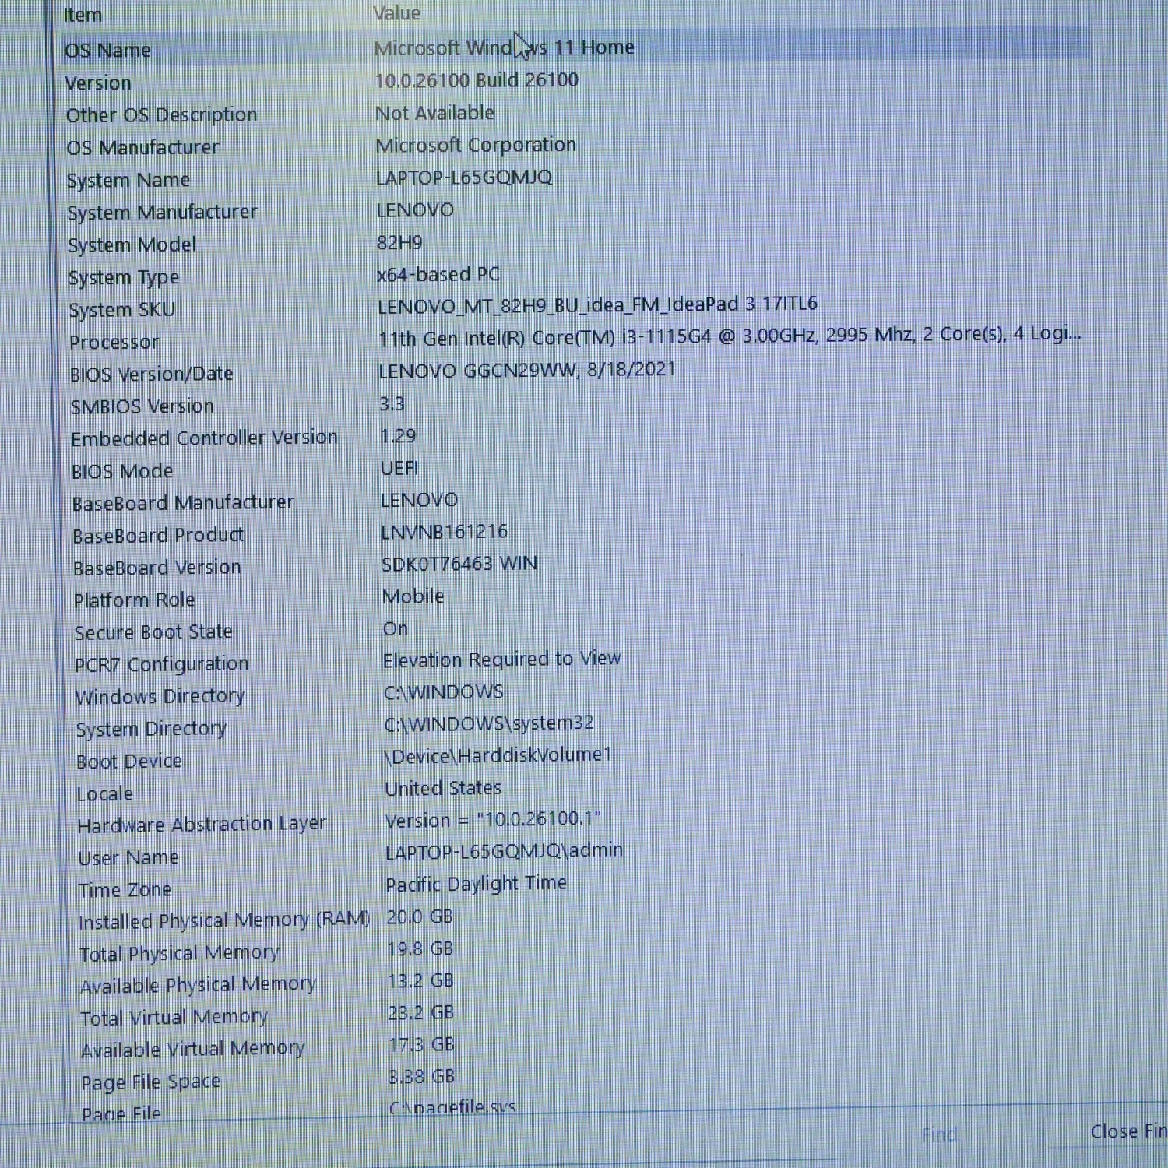Click the '3.3' SMBIOS value
This screenshot has width=1168, height=1168.
[392, 403]
